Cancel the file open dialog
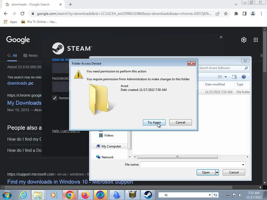Screen dimensions: 267x200 (x=234, y=172)
